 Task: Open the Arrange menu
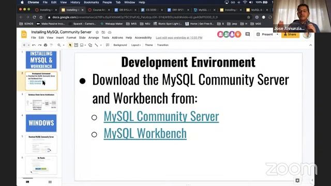(94, 38)
